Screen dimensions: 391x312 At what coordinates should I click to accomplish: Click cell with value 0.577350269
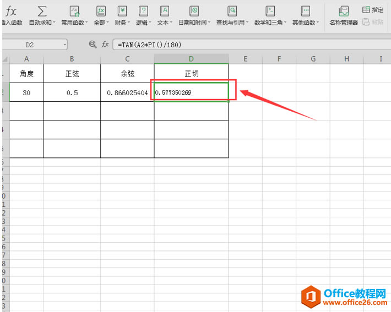191,92
